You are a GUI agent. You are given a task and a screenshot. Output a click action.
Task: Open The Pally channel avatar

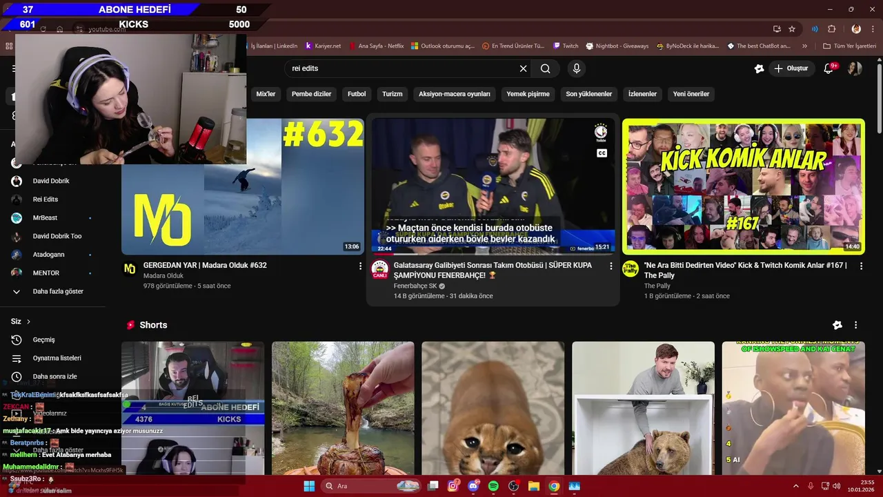coord(630,269)
